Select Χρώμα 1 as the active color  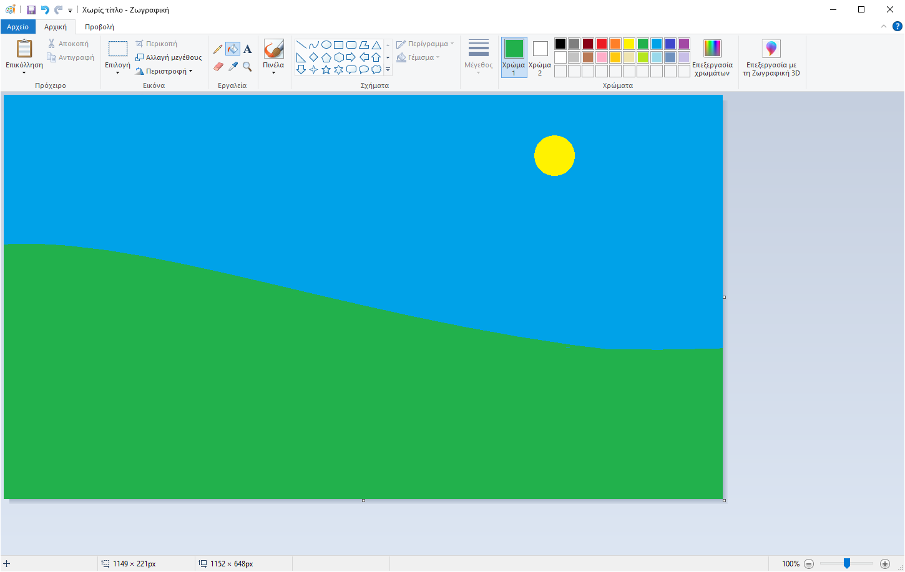coord(514,57)
